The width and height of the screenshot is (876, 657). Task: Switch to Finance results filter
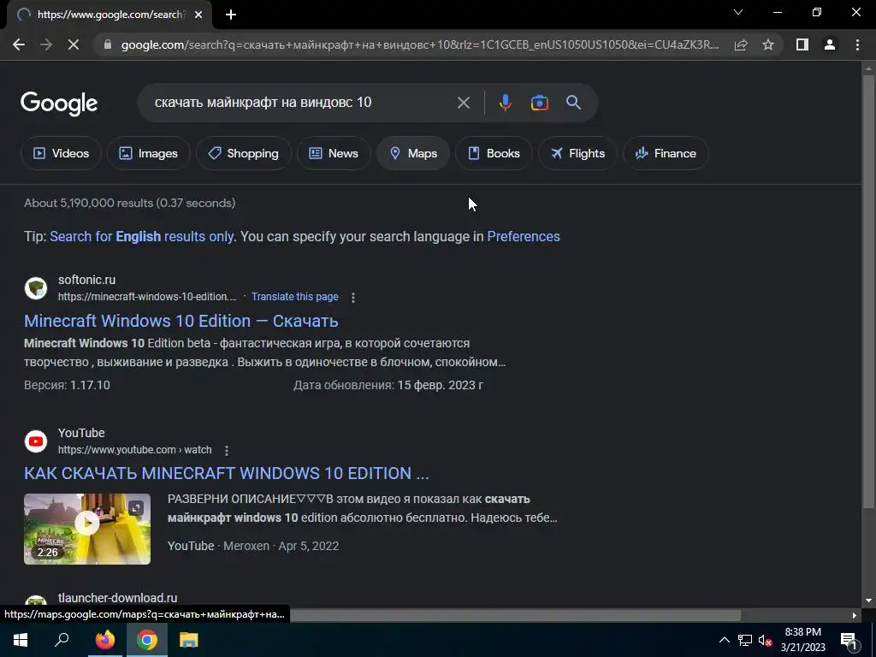pos(666,153)
